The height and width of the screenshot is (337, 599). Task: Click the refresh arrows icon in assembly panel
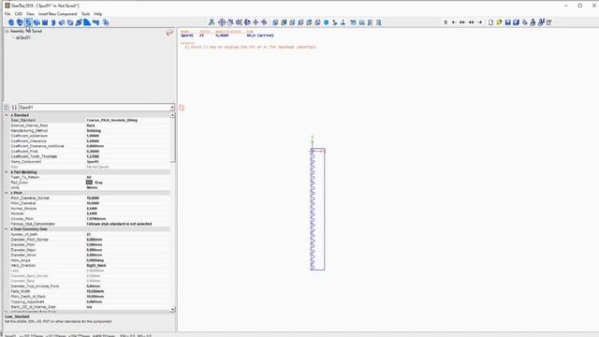(169, 33)
